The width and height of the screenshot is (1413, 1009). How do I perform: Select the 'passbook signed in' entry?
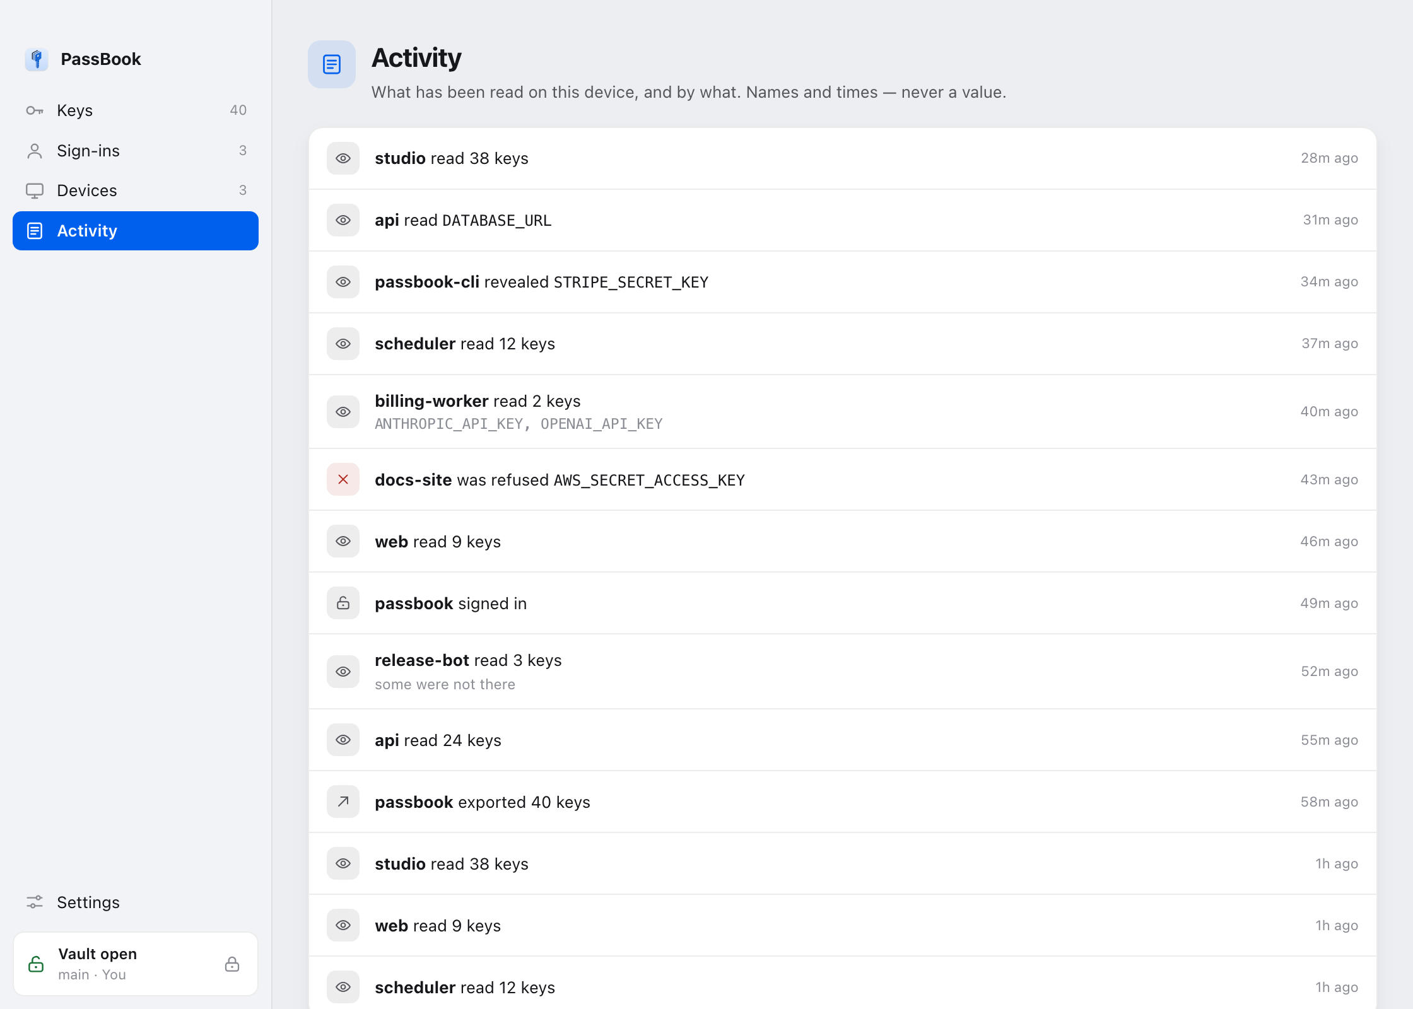(843, 603)
